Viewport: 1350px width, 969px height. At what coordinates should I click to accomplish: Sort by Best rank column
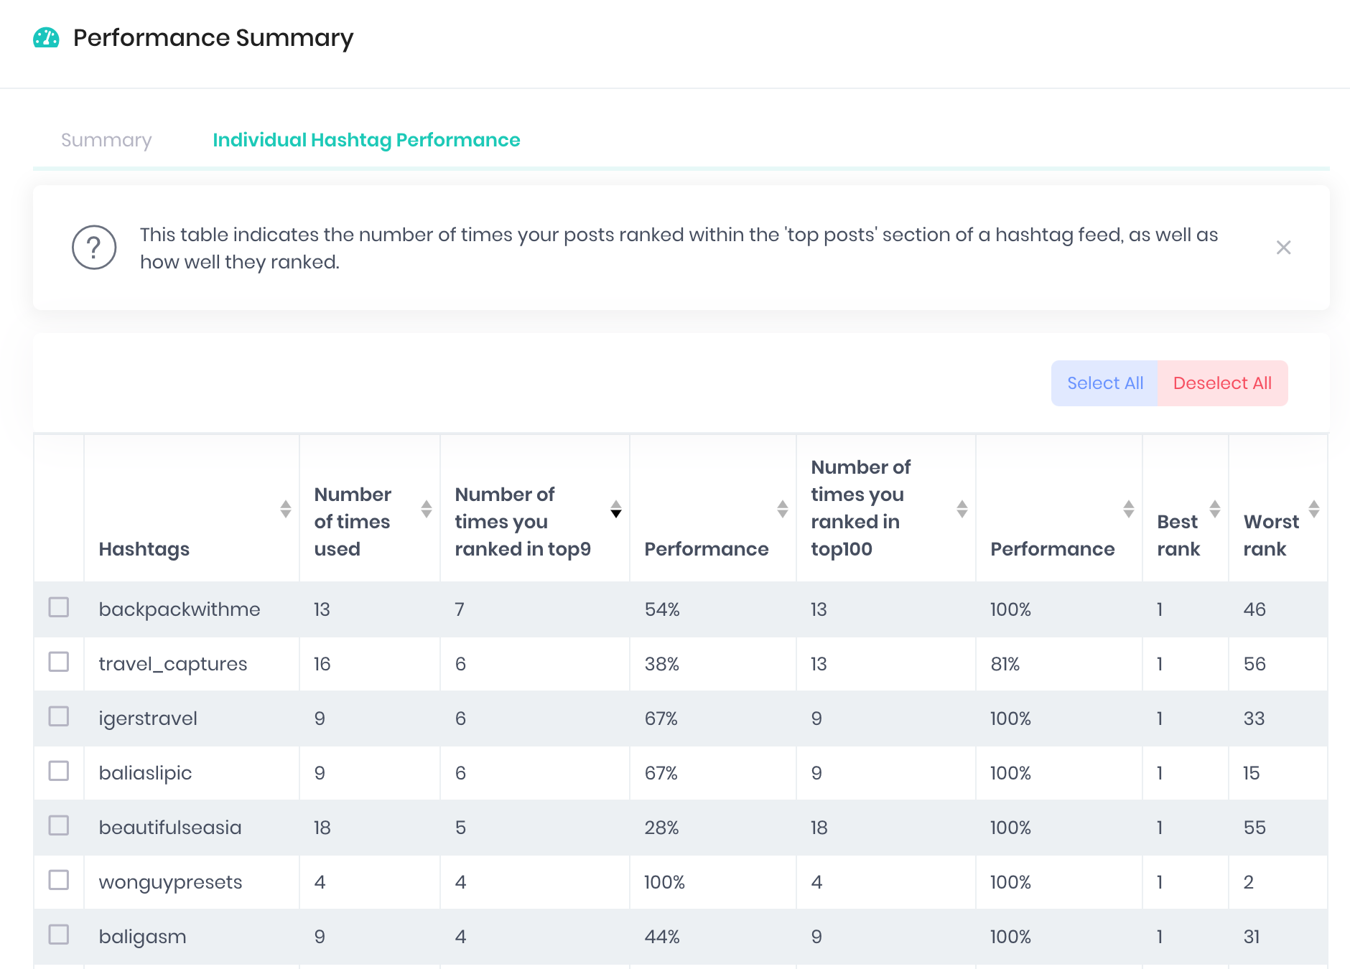pyautogui.click(x=1214, y=509)
